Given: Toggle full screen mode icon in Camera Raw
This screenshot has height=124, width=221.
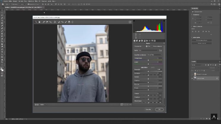Looking at the screenshot, I should (130, 22).
